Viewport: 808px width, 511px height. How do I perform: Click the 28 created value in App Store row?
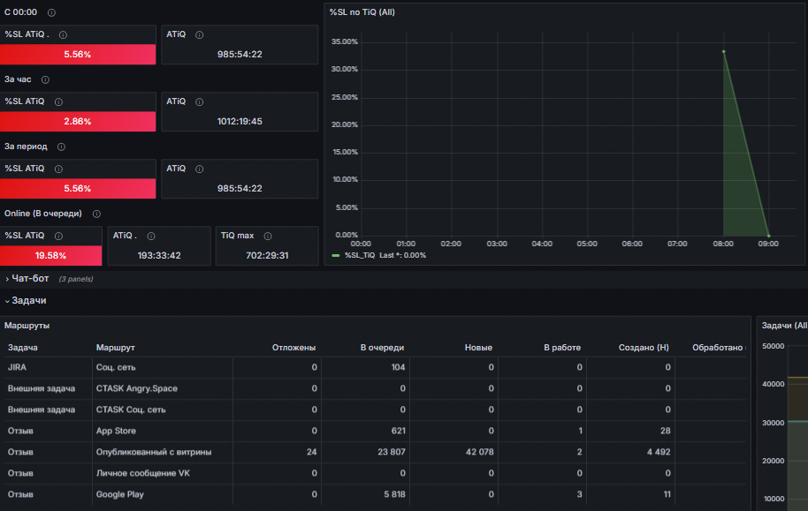(x=666, y=431)
